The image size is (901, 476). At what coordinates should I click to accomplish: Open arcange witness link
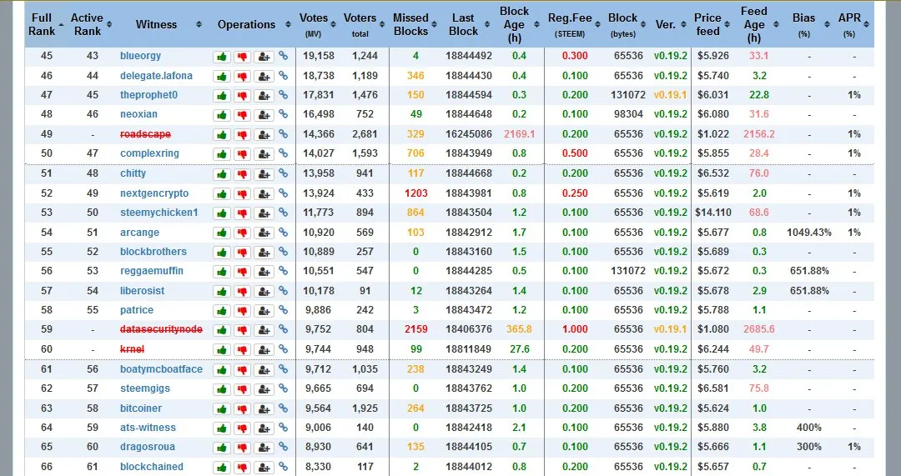(x=139, y=232)
